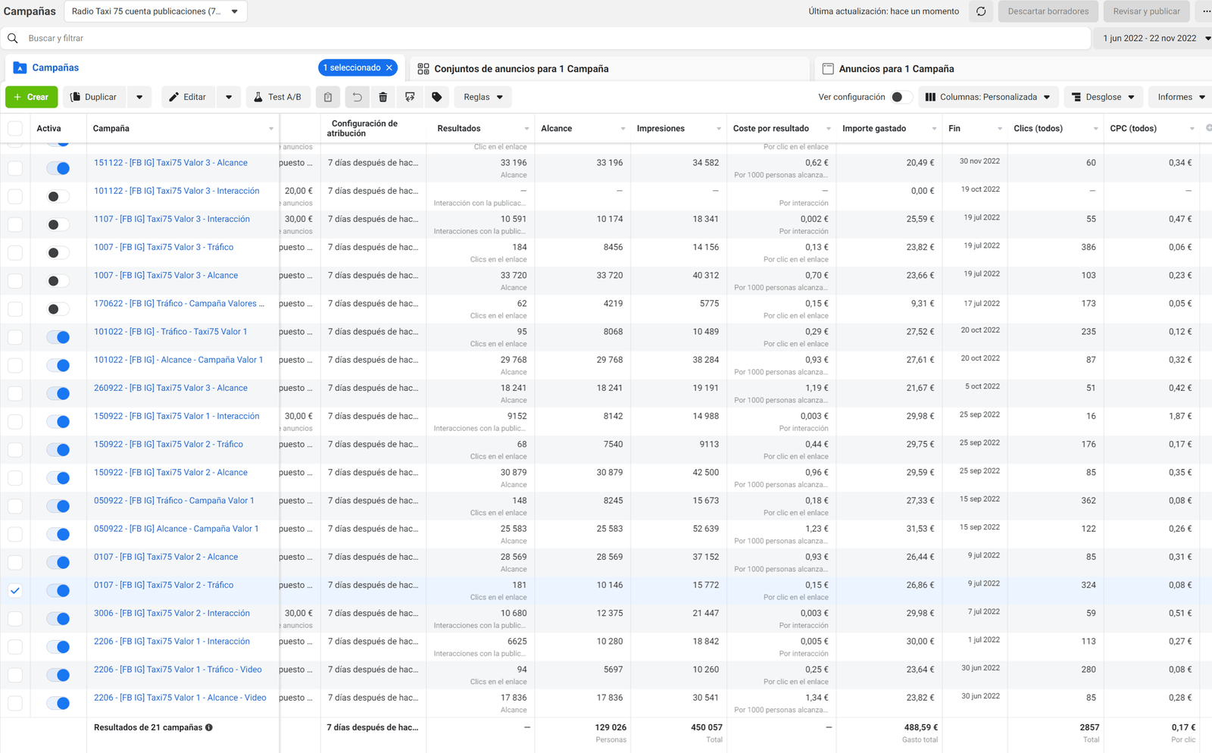
Task: Sort by Clics (todos) column header
Action: 1038,129
